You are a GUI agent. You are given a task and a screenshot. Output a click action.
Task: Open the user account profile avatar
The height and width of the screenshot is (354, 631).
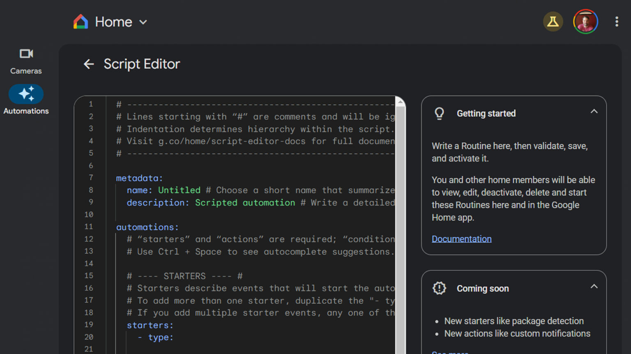[585, 22]
